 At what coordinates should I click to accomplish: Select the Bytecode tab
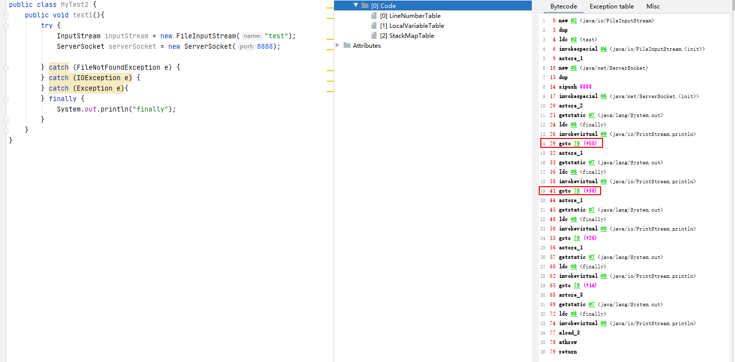click(x=563, y=6)
